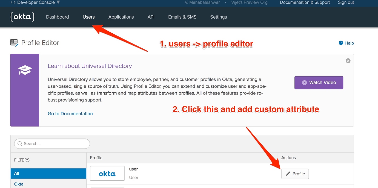
Task: Select the Okta filter in sidebar
Action: (x=19, y=184)
